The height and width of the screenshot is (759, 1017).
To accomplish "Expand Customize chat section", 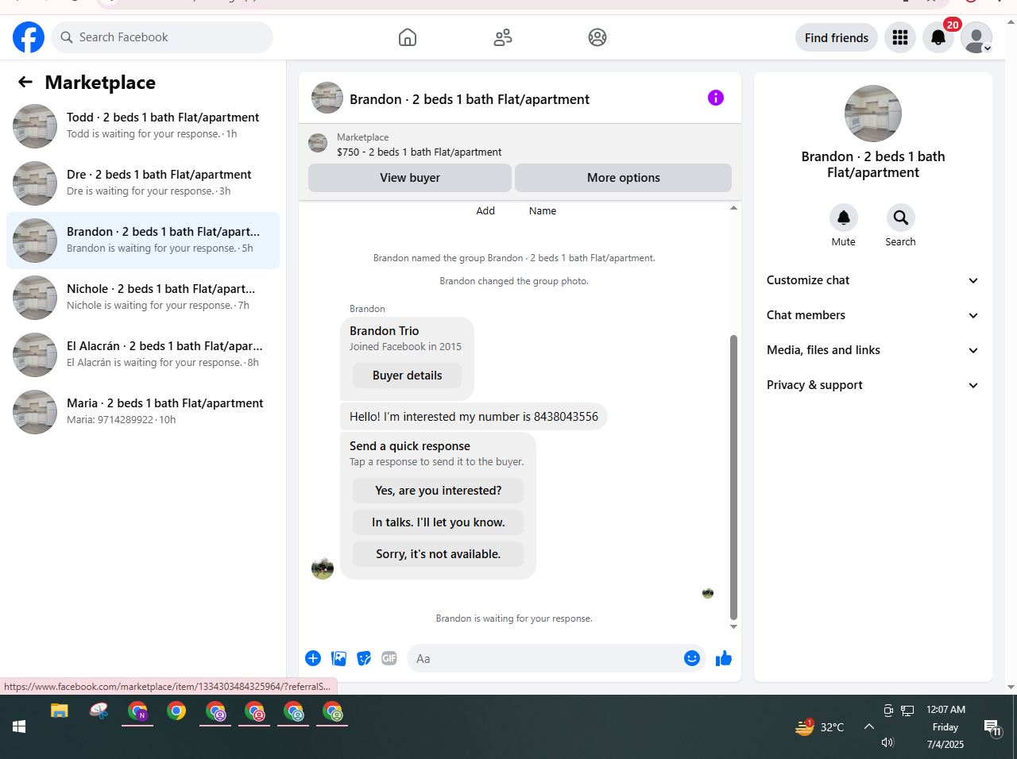I will pyautogui.click(x=873, y=280).
